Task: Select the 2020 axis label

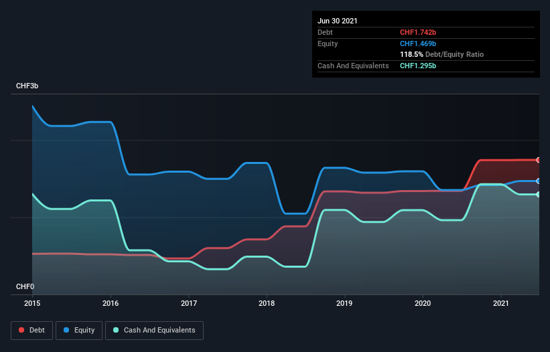Action: coord(423,304)
